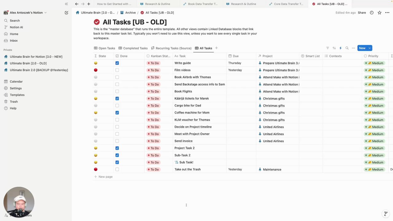Uncheck Done for Coffee machine for Mom
This screenshot has width=393, height=221.
[117, 113]
